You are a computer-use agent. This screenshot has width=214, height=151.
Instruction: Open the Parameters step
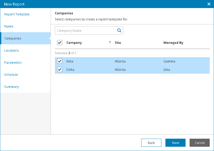[13, 63]
